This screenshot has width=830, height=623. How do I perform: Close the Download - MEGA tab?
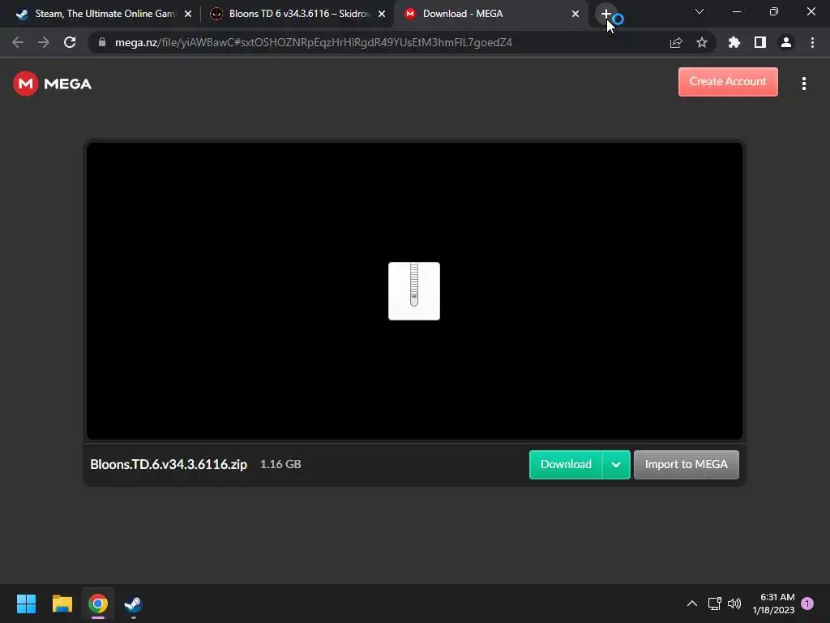(x=575, y=14)
